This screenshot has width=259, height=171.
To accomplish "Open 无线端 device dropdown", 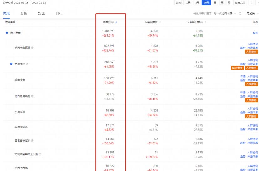I will [x=252, y=13].
